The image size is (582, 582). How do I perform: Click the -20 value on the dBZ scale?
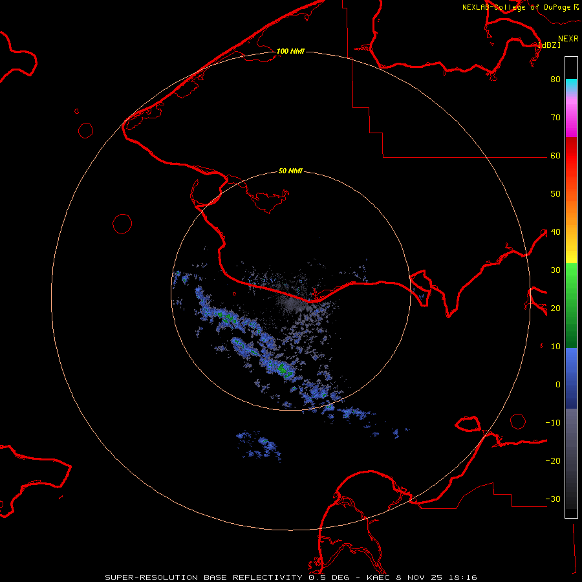tap(553, 460)
